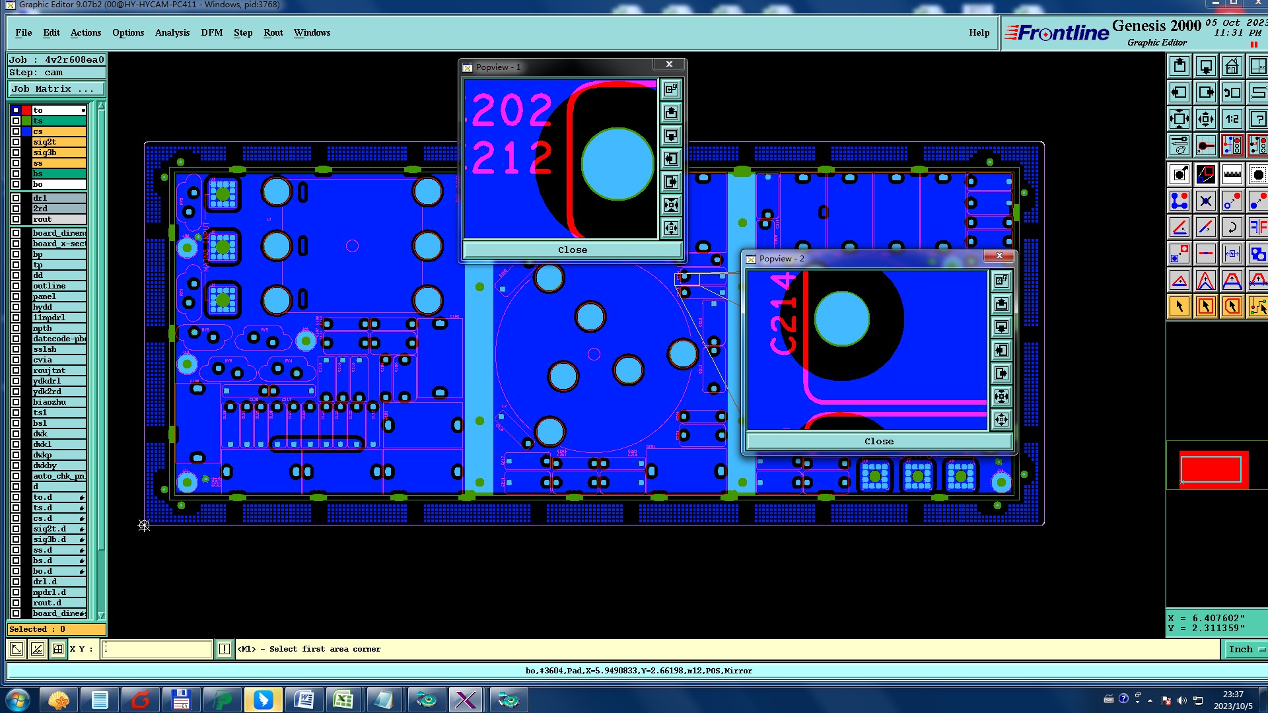This screenshot has width=1268, height=713.
Task: Click the delete feature X icon
Action: tap(1206, 201)
